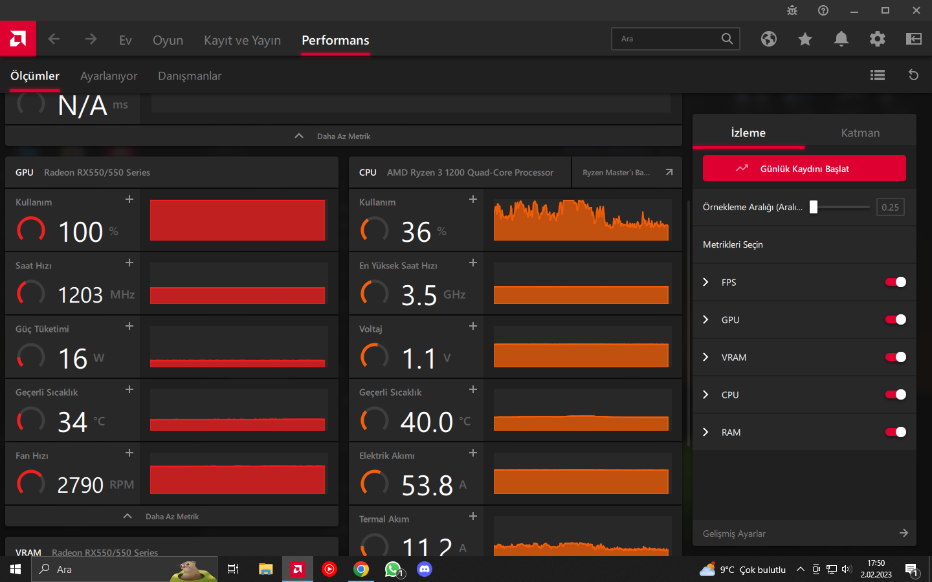Turn off VRAM metric toggle

tap(895, 357)
